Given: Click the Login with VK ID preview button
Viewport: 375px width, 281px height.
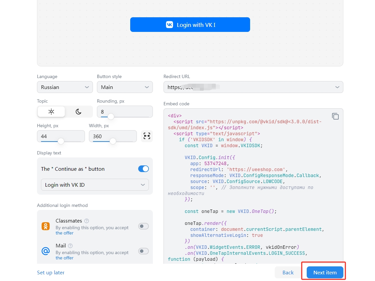Looking at the screenshot, I should pyautogui.click(x=190, y=25).
